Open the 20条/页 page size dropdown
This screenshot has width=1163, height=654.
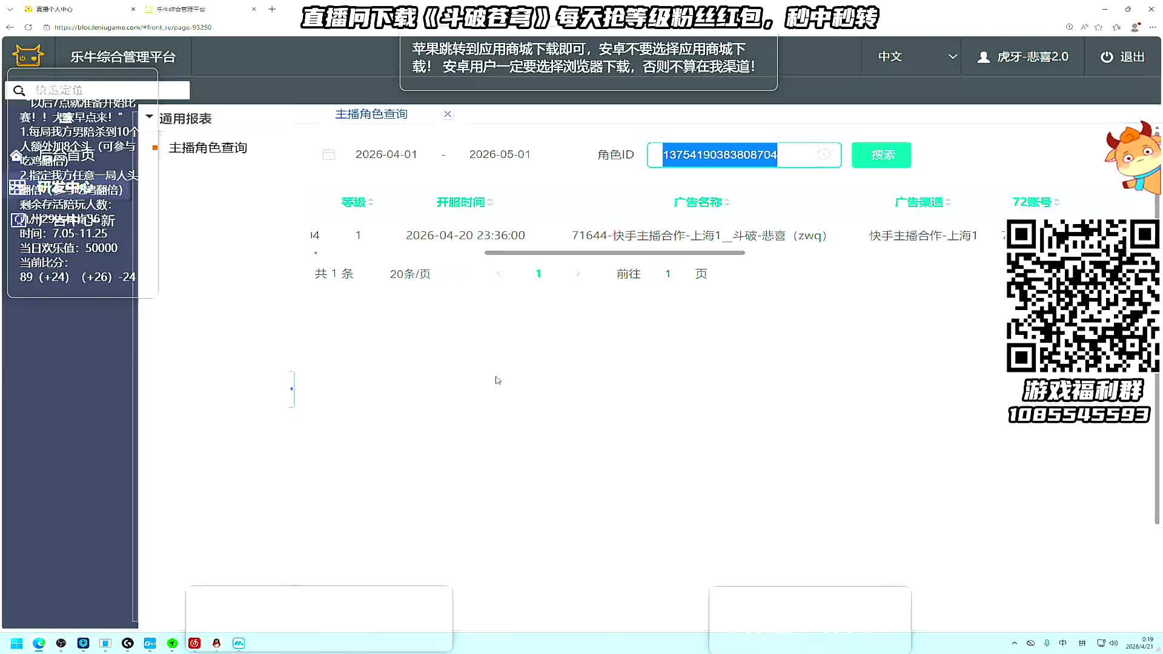(x=410, y=274)
